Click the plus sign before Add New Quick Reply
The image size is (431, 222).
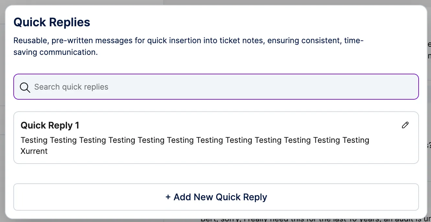(168, 197)
